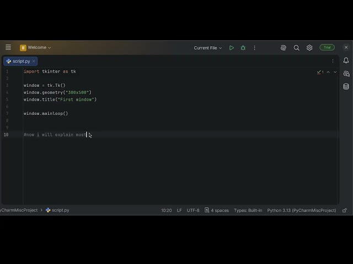Click the 10:20 line column indicator
Viewport: 353px width, 264px height.
167,210
